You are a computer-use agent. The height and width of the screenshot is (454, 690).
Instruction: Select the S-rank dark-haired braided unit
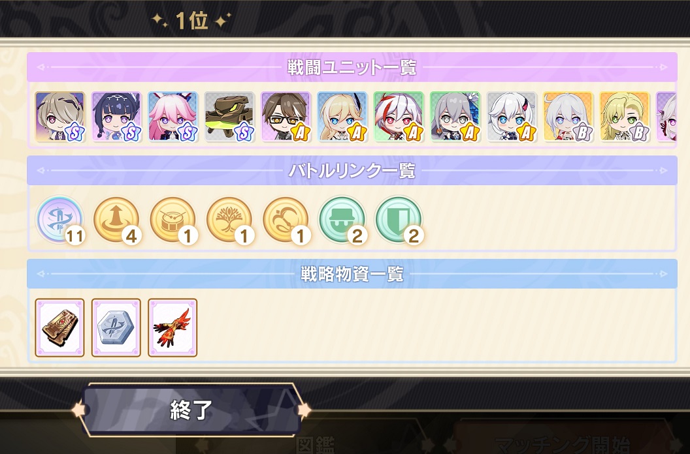coord(116,117)
